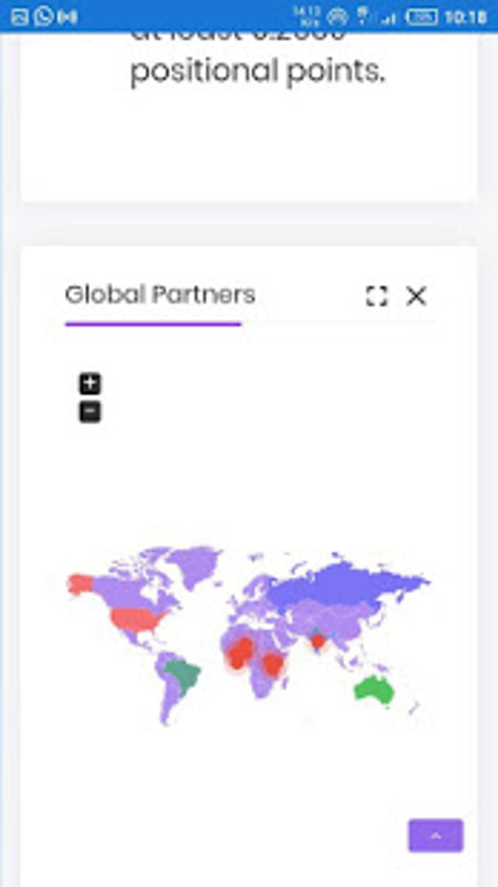The width and height of the screenshot is (498, 887).
Task: Tap the image notification icon in status bar
Action: coord(19,18)
